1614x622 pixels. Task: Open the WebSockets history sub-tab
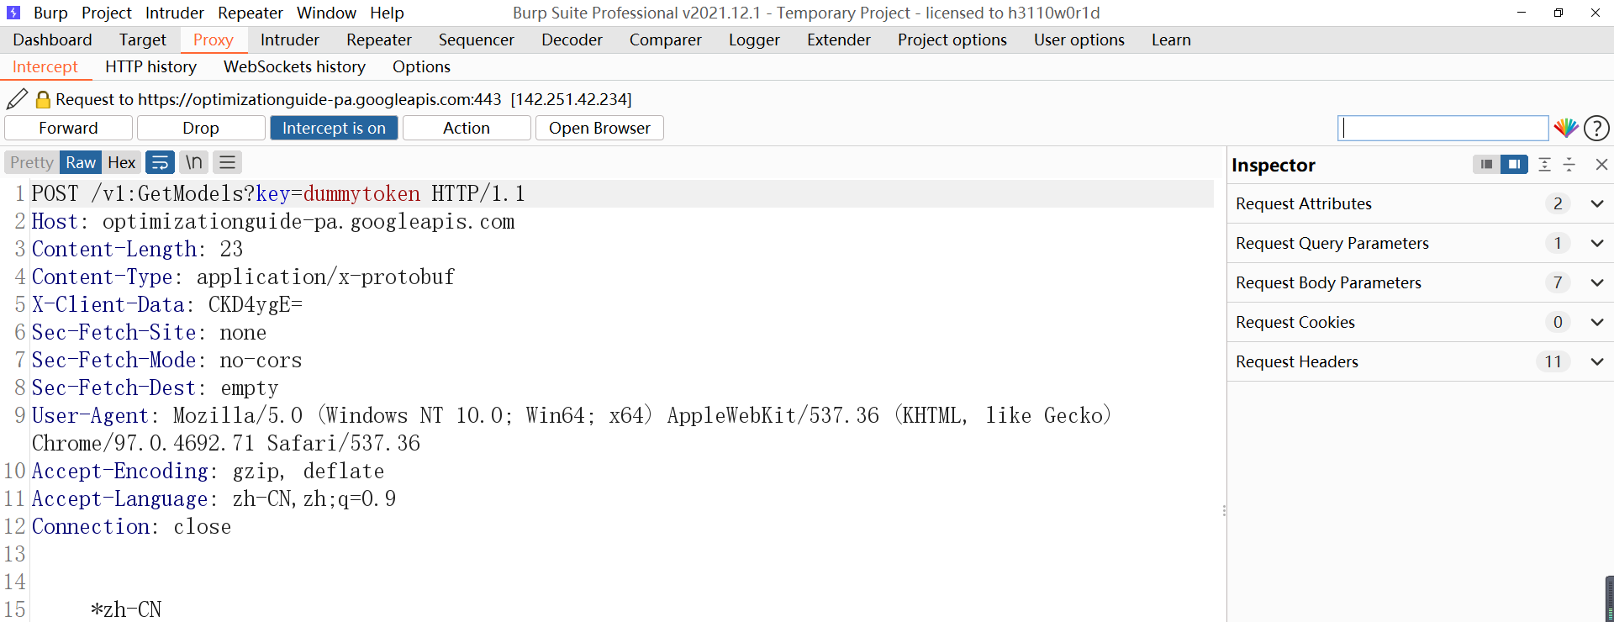tap(294, 66)
